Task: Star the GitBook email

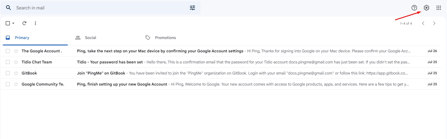Action: coord(16,73)
